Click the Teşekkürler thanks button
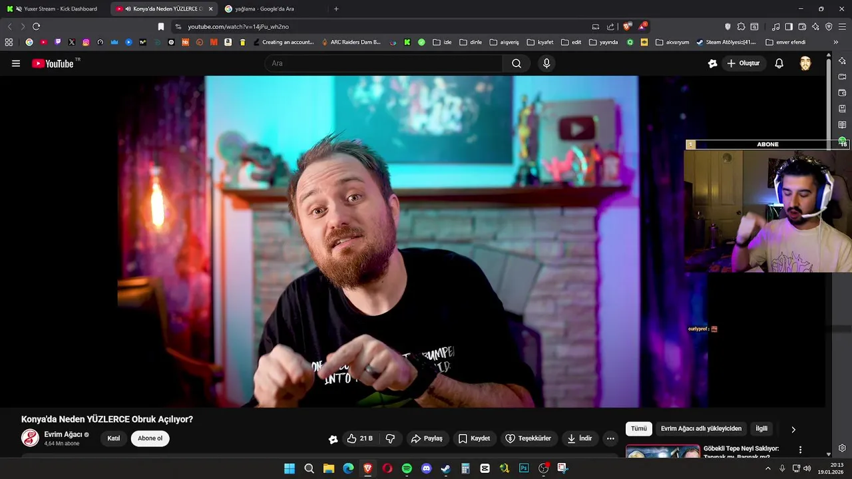This screenshot has height=479, width=852. point(528,438)
